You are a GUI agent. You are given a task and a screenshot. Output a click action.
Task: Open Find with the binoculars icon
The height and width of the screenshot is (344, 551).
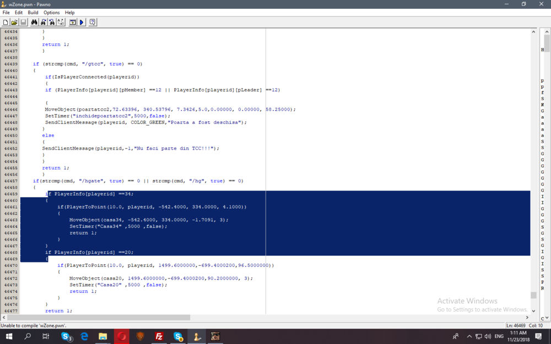34,22
